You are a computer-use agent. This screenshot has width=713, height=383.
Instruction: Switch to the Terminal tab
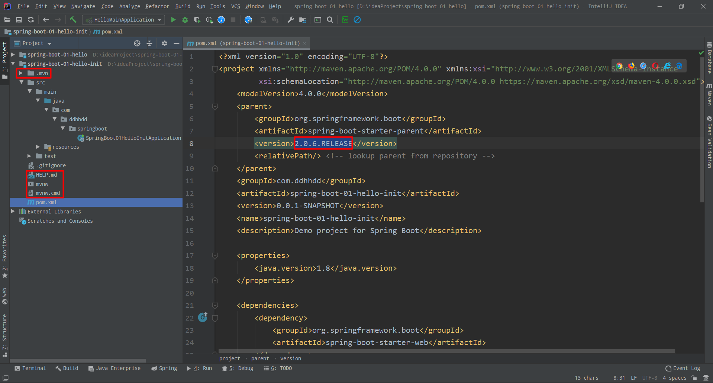click(30, 368)
